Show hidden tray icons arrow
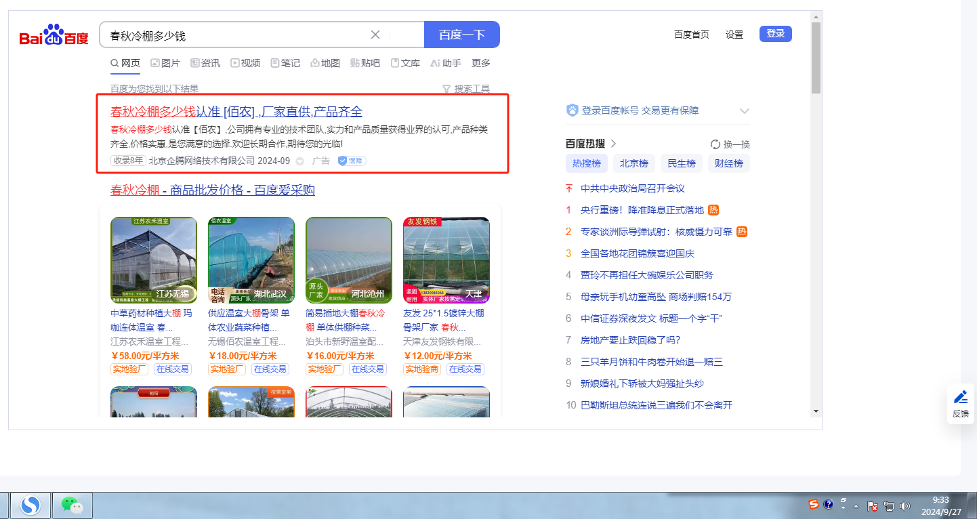 click(856, 506)
